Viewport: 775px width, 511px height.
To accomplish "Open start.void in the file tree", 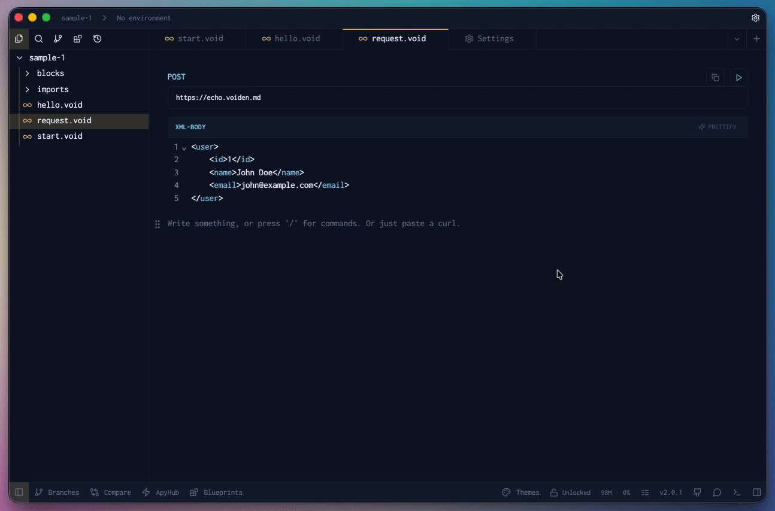I will tap(79, 136).
